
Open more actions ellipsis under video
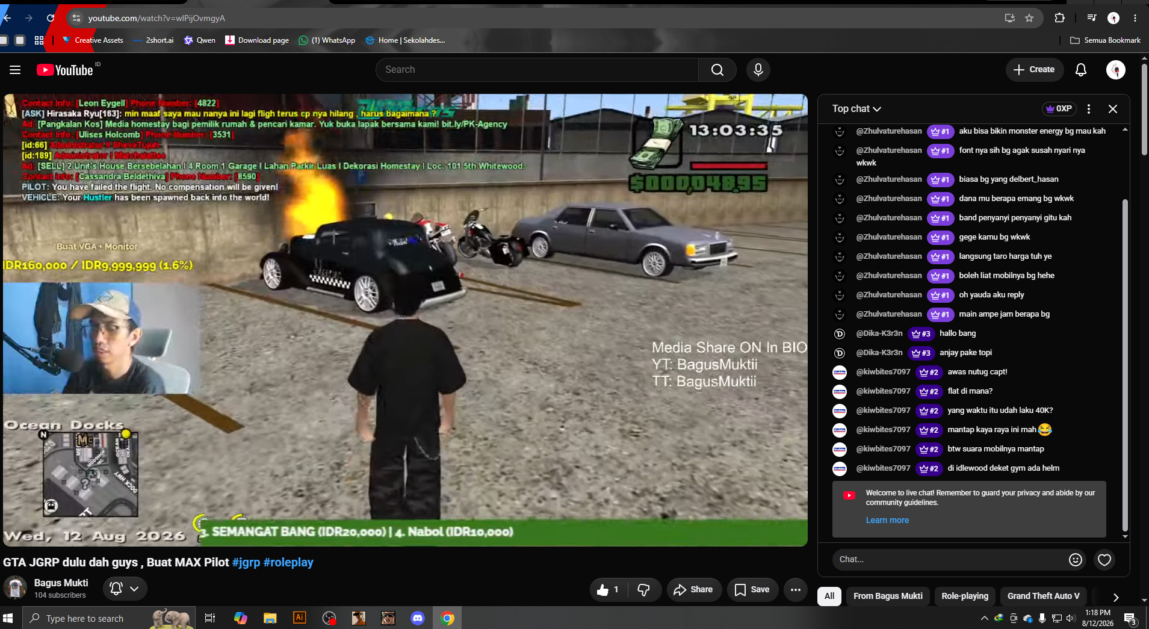point(795,590)
